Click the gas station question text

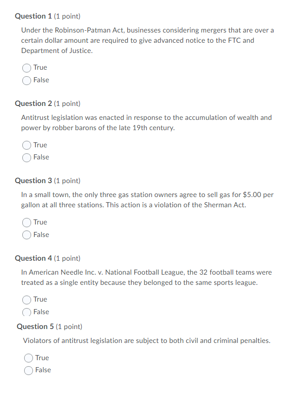point(147,199)
